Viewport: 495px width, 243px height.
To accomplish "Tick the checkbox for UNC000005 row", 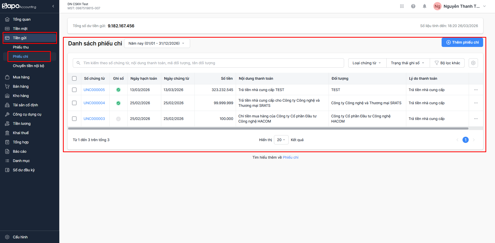I will [x=74, y=90].
